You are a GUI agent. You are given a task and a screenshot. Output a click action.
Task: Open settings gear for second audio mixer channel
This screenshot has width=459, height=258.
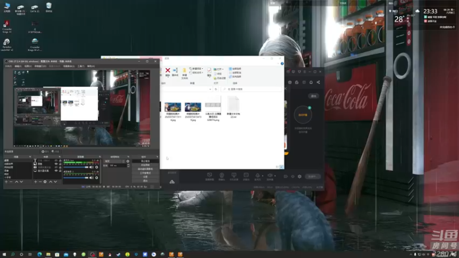pos(96,178)
